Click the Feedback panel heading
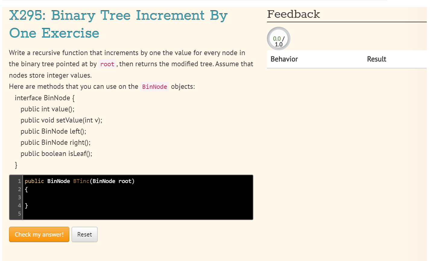The image size is (431, 261). (x=293, y=14)
